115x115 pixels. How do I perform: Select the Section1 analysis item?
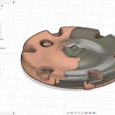click(x=3, y=48)
